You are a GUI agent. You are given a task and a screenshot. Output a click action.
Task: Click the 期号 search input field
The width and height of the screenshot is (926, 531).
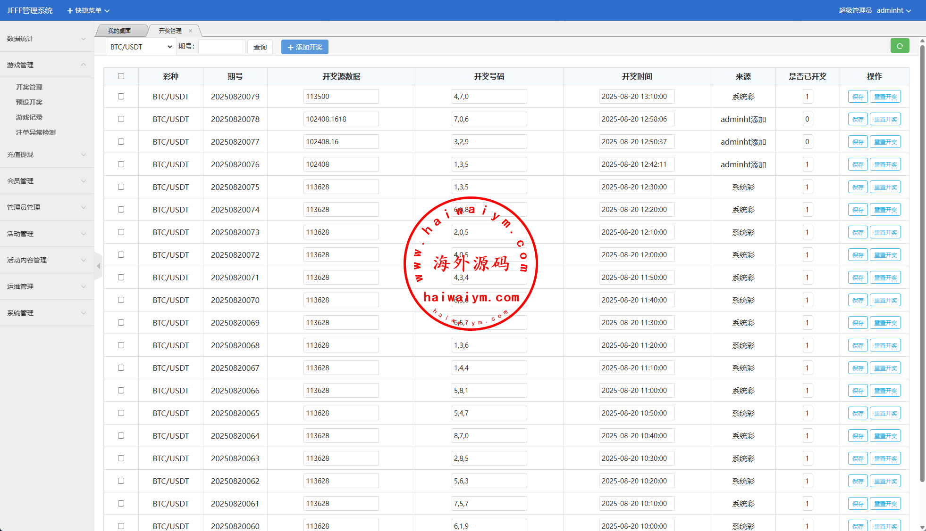coord(221,47)
